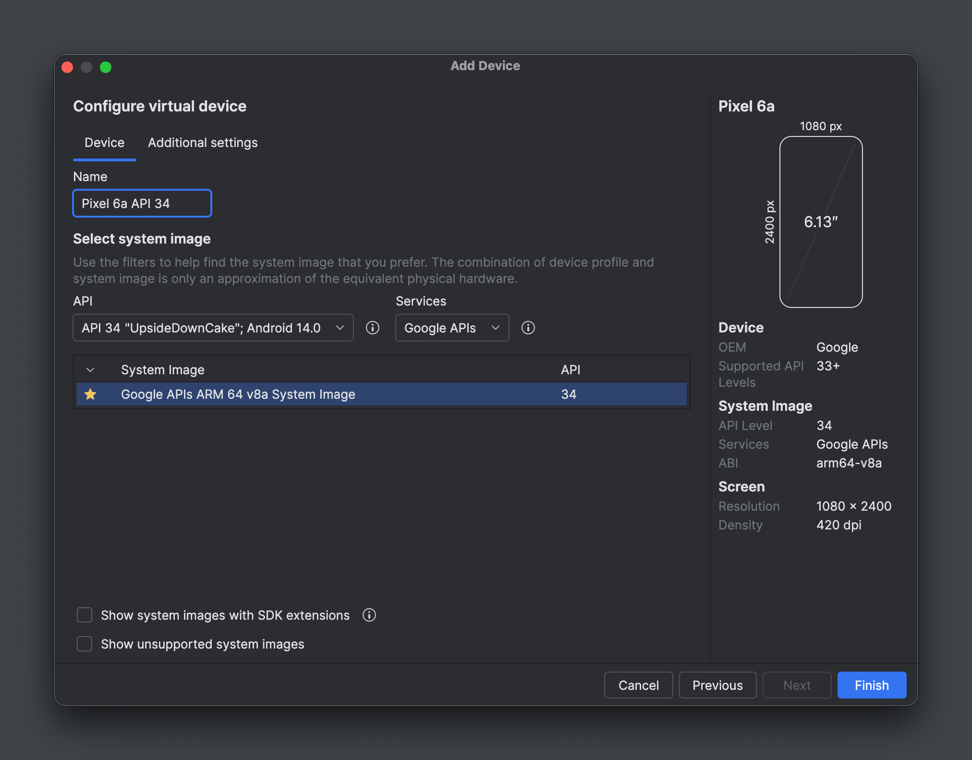The image size is (972, 760).
Task: Click the info icon beside the Services dropdown
Action: (528, 328)
